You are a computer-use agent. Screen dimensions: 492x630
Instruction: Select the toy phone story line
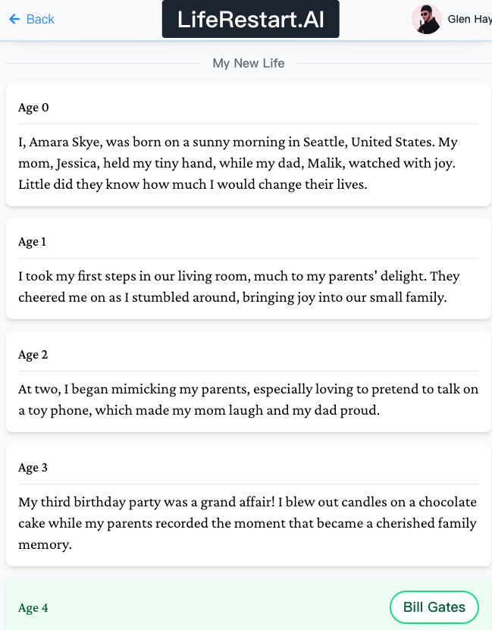pyautogui.click(x=199, y=410)
